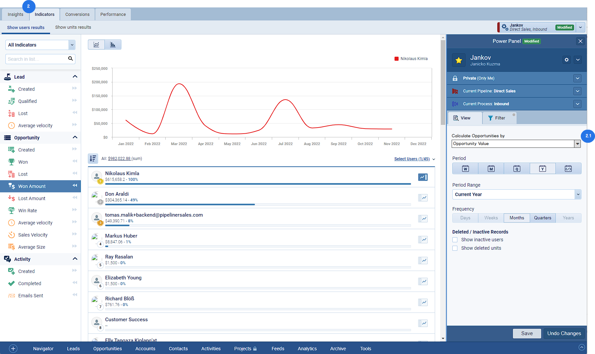
Task: Switch to bar chart view
Action: (113, 45)
